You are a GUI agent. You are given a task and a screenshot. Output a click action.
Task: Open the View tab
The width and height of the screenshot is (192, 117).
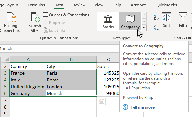tap(99, 5)
